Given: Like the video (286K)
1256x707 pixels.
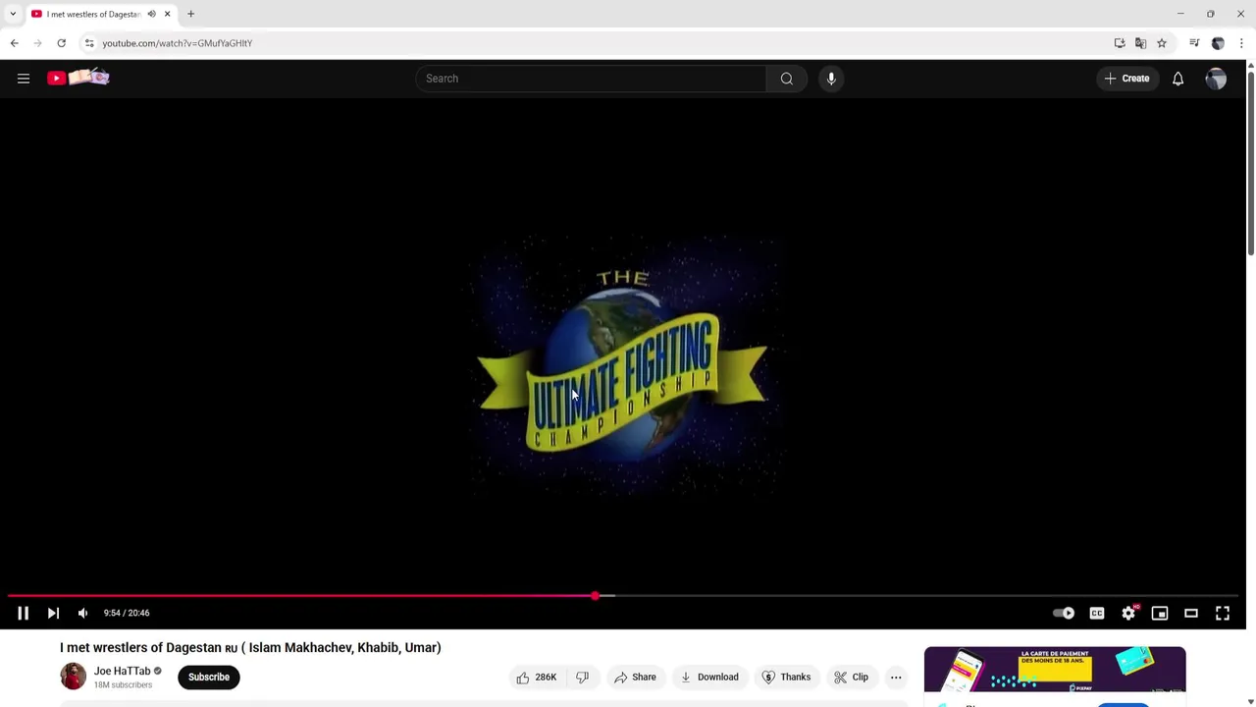Looking at the screenshot, I should (537, 677).
